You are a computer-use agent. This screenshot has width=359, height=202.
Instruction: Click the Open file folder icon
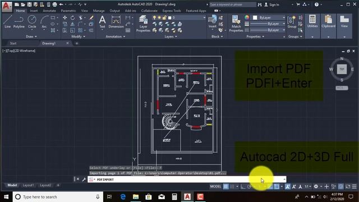[23, 4]
